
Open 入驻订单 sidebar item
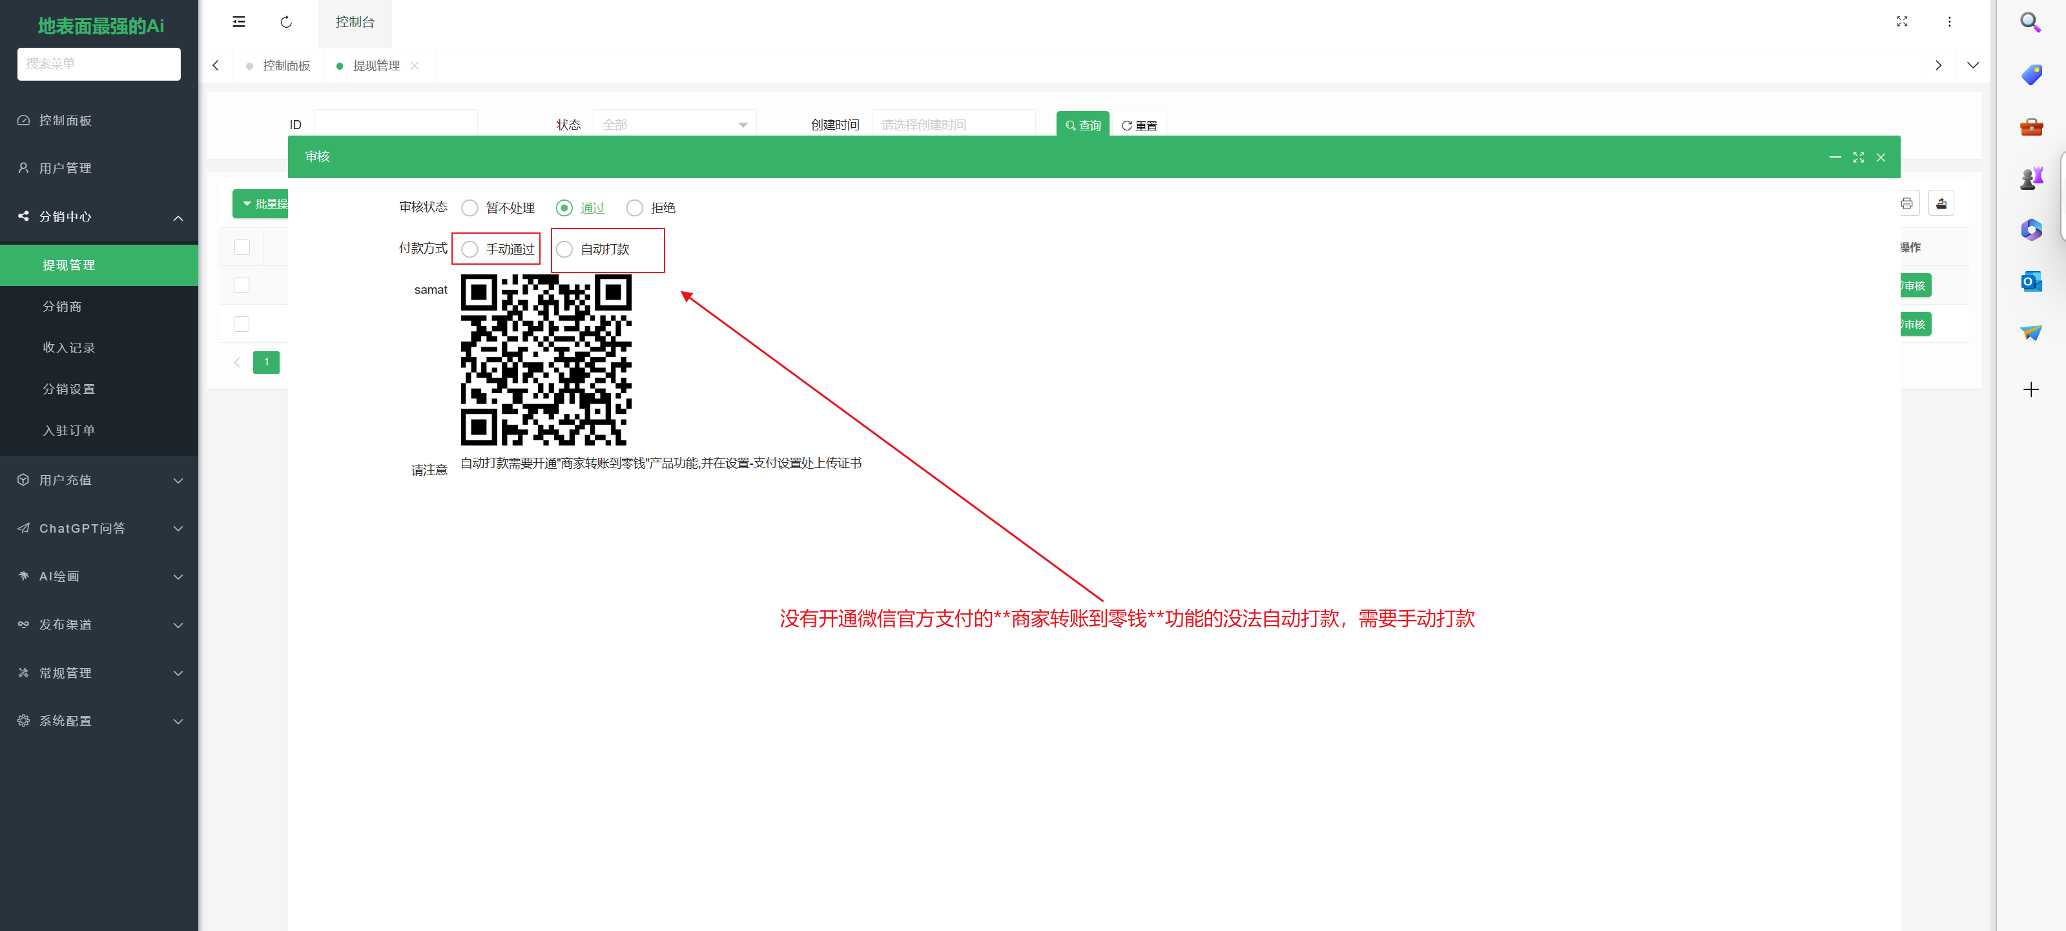(99, 431)
